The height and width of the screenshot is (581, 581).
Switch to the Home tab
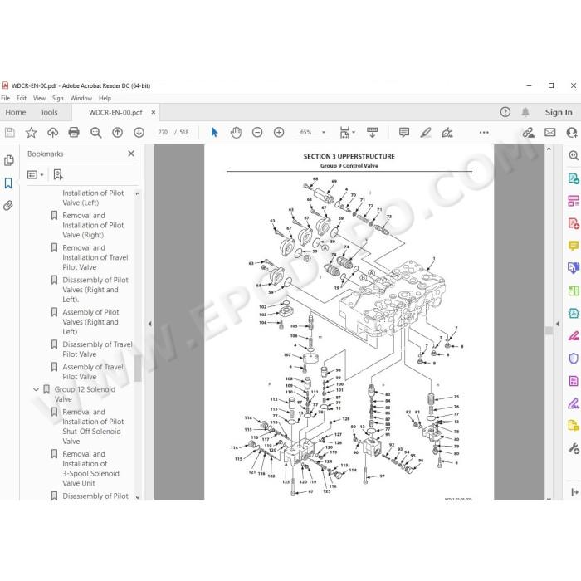[x=16, y=112]
